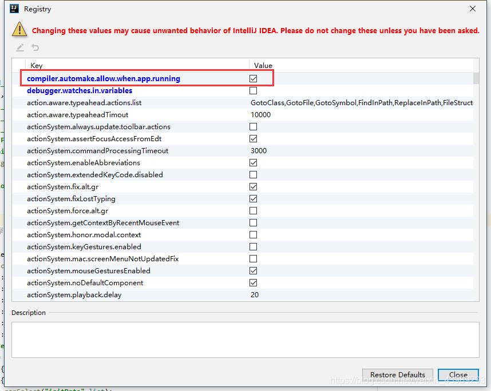Screen dimensions: 491x391
Task: Uncheck actionSystem.assertFocusAccessFromEdt checkbox
Action: click(x=254, y=138)
